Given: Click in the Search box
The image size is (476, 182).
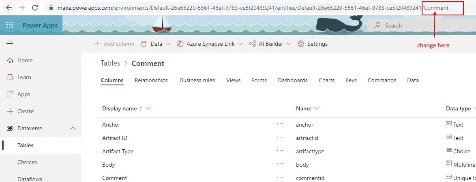Looking at the screenshot, I should [422, 25].
